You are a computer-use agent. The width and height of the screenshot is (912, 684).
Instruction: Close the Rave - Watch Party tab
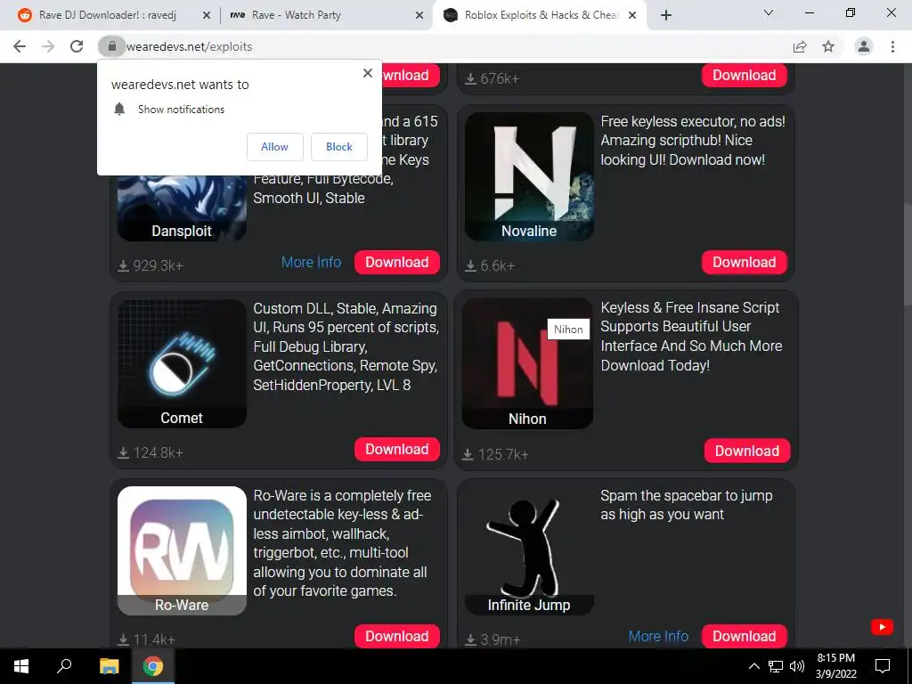tap(419, 16)
